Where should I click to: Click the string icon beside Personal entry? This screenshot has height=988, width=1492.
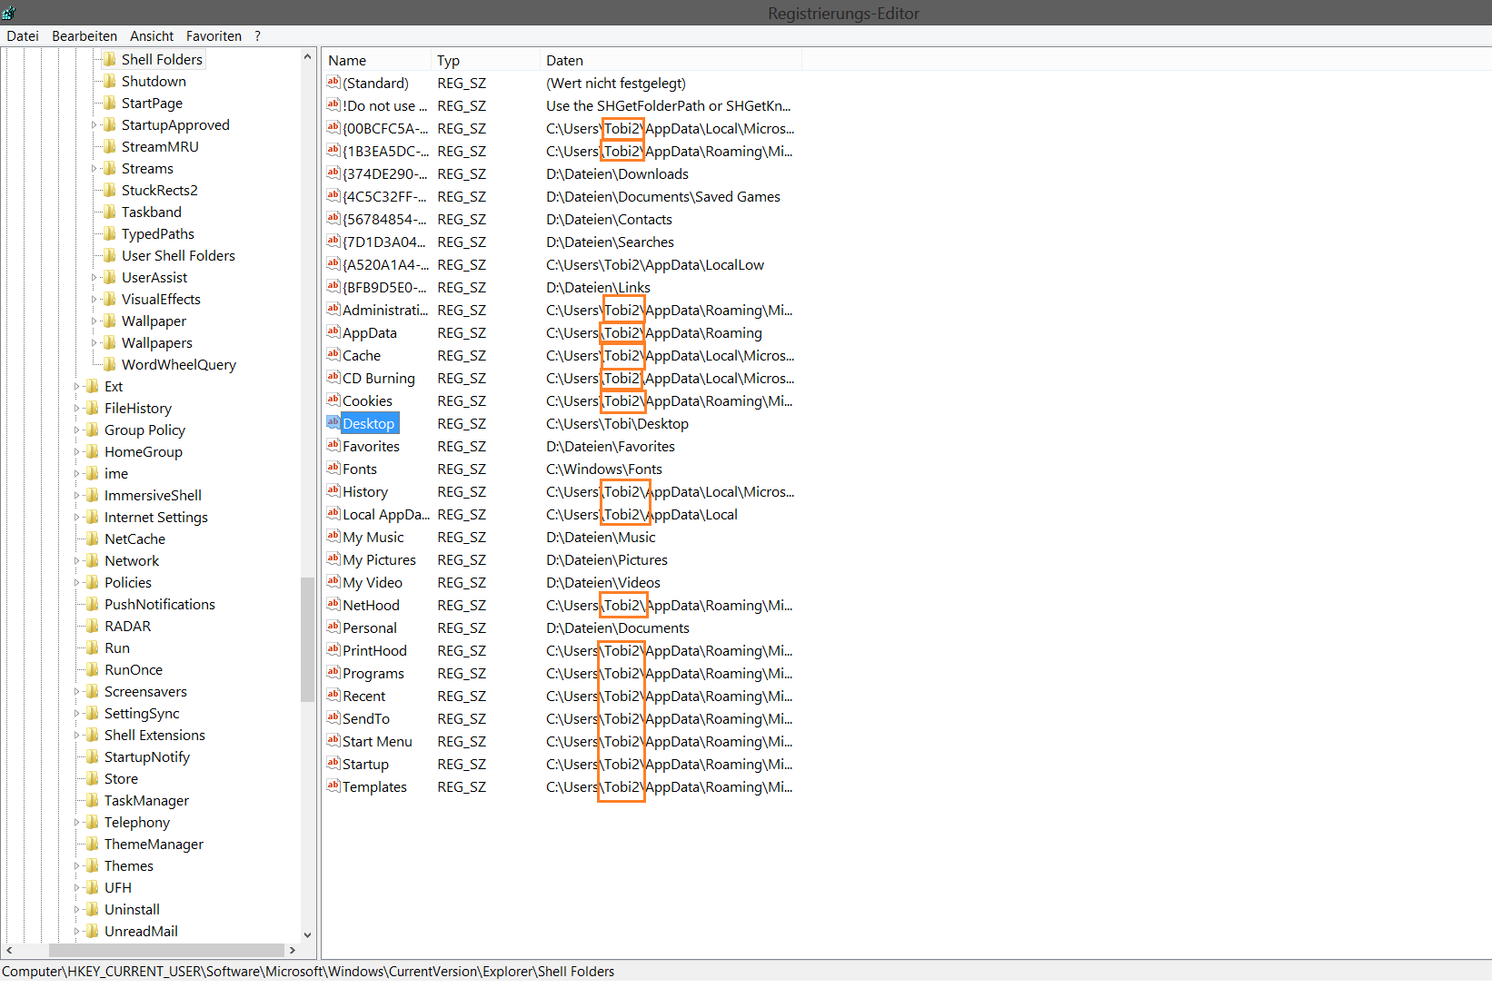(333, 627)
